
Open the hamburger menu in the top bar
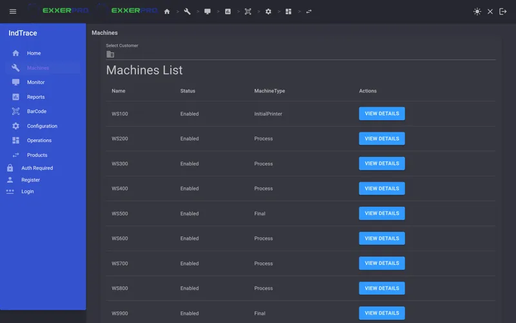pos(13,12)
